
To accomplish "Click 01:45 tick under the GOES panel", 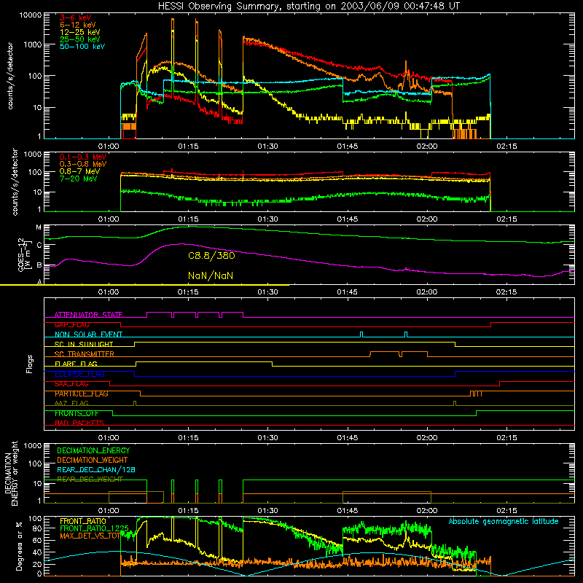I will click(x=348, y=292).
